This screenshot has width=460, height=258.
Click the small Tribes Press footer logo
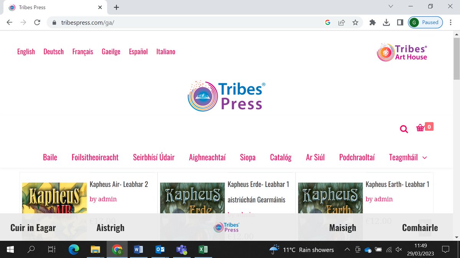[x=227, y=227]
